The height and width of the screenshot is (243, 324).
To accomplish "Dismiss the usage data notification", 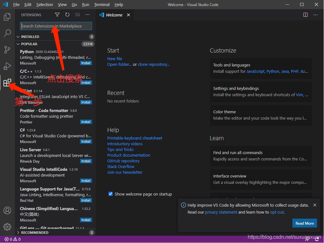I will point(315,205).
